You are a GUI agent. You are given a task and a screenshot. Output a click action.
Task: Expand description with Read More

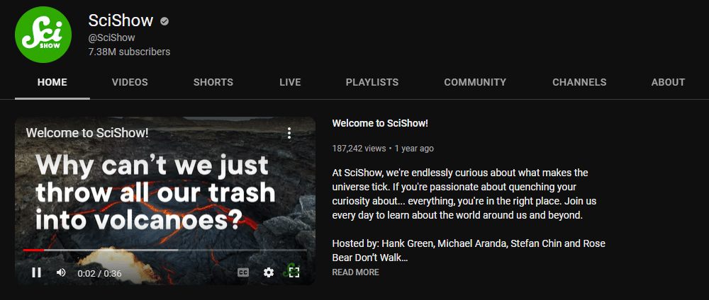tap(355, 272)
